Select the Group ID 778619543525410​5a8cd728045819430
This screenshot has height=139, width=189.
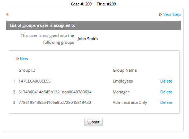tap(55, 102)
